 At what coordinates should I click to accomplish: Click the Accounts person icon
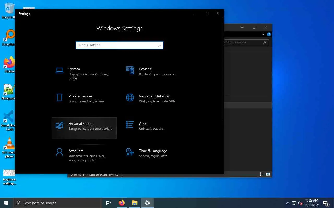(x=59, y=152)
